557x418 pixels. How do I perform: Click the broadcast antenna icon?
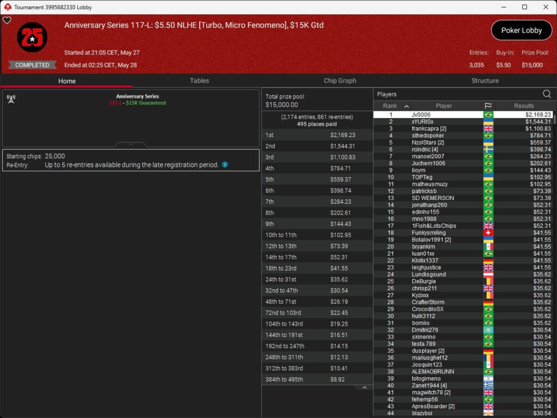[x=11, y=99]
